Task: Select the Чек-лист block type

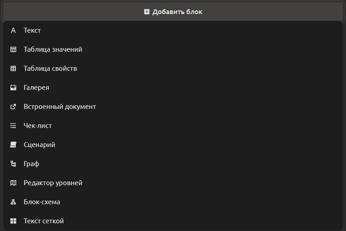Action: click(x=173, y=126)
